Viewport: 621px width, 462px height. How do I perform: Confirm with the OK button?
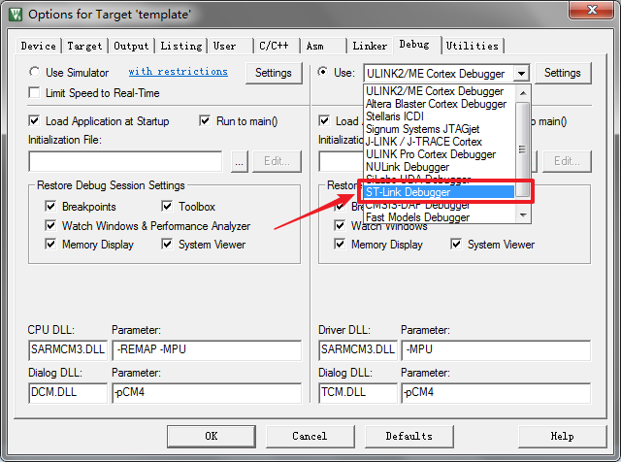(212, 436)
